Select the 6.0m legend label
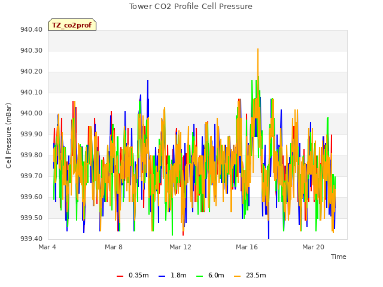This screenshot has height=287, width=383. 216,275
